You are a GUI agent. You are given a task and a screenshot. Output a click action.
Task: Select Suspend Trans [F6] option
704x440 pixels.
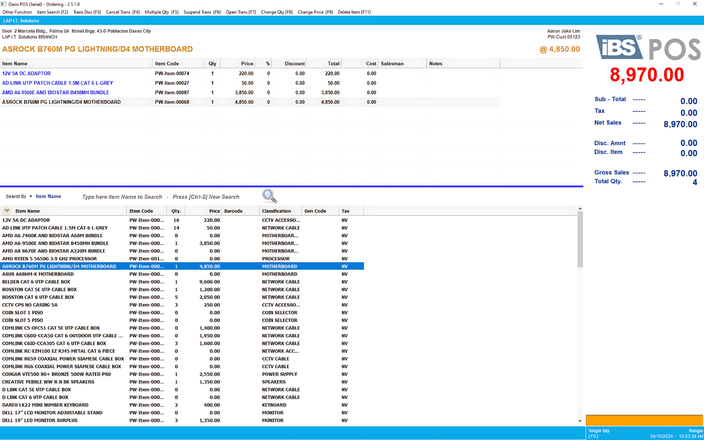[x=202, y=12]
